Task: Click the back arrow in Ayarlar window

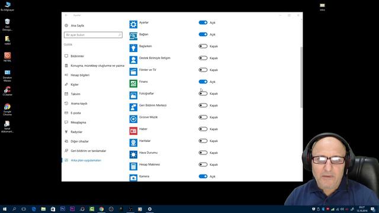Action: [x=66, y=15]
